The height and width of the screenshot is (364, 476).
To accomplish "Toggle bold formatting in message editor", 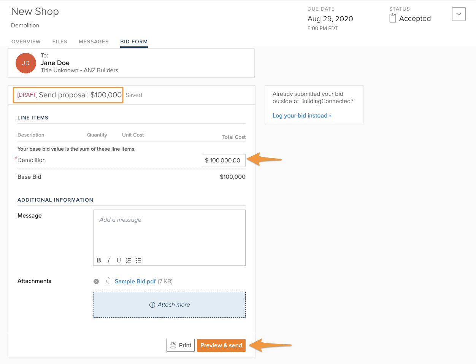I will coord(99,260).
